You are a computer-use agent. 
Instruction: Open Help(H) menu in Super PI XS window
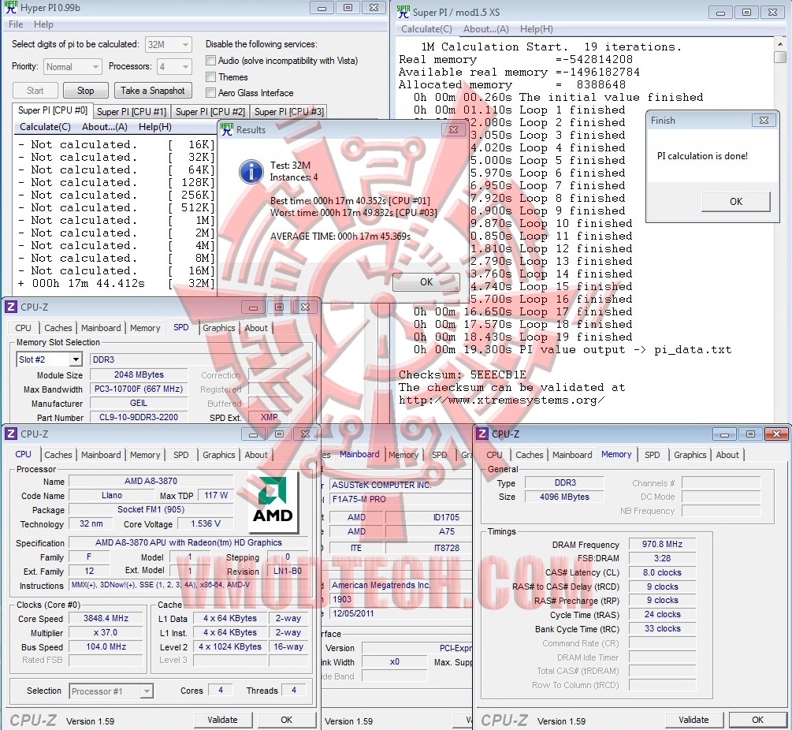click(x=537, y=29)
